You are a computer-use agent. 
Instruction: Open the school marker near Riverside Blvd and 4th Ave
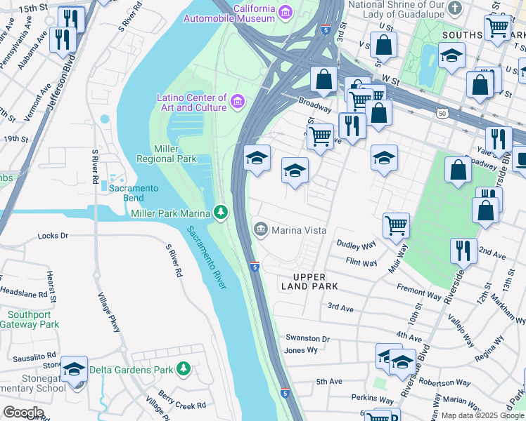tap(402, 363)
